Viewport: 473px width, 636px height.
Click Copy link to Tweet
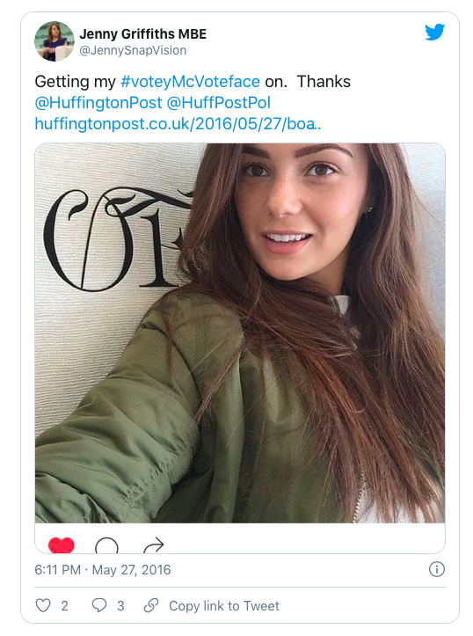pyautogui.click(x=223, y=605)
